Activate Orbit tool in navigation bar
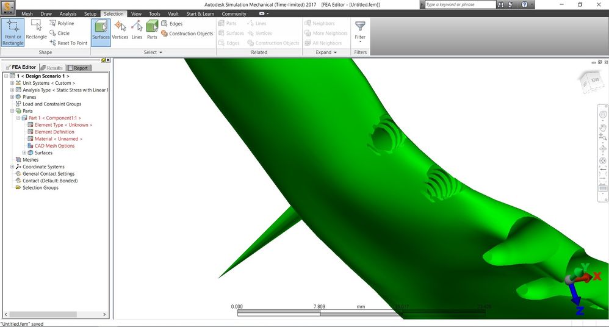609x327 pixels. [x=603, y=149]
